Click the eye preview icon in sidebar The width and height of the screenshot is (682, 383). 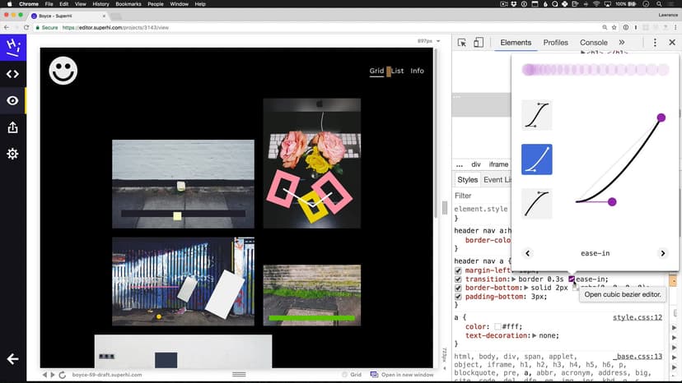[12, 101]
